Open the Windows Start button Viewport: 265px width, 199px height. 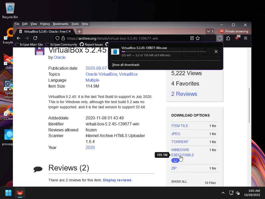pyautogui.click(x=8, y=193)
